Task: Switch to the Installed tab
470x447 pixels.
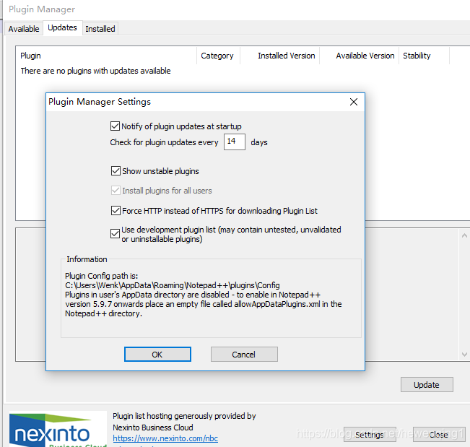Action: point(100,29)
